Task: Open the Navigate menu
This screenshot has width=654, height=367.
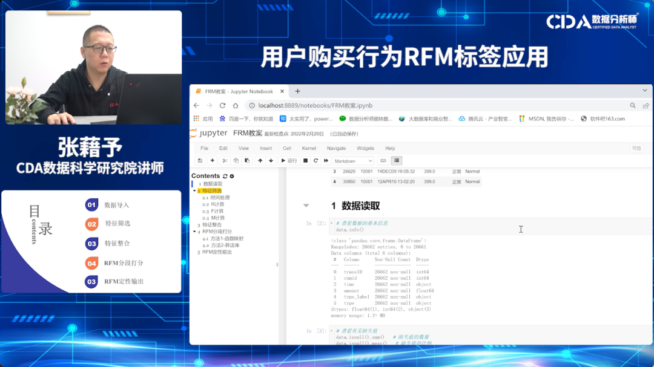Action: 336,148
